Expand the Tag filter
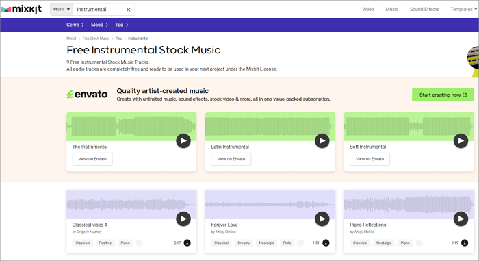 [122, 25]
